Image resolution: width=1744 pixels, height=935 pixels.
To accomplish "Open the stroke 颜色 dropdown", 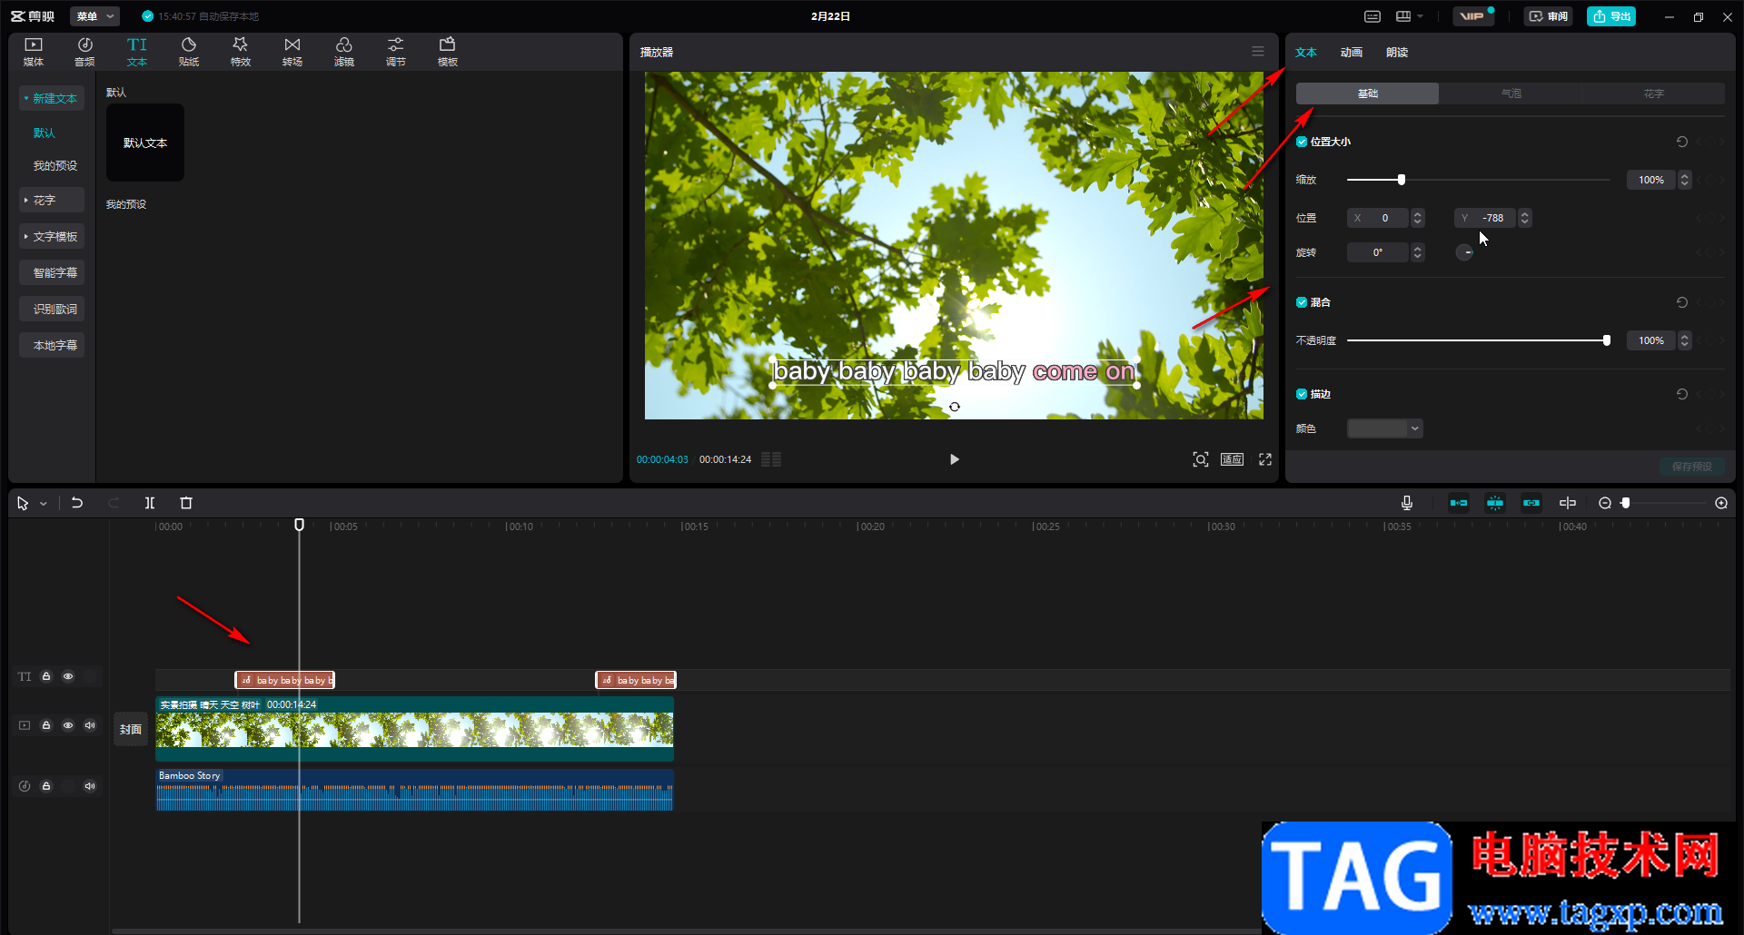I will tap(1384, 428).
